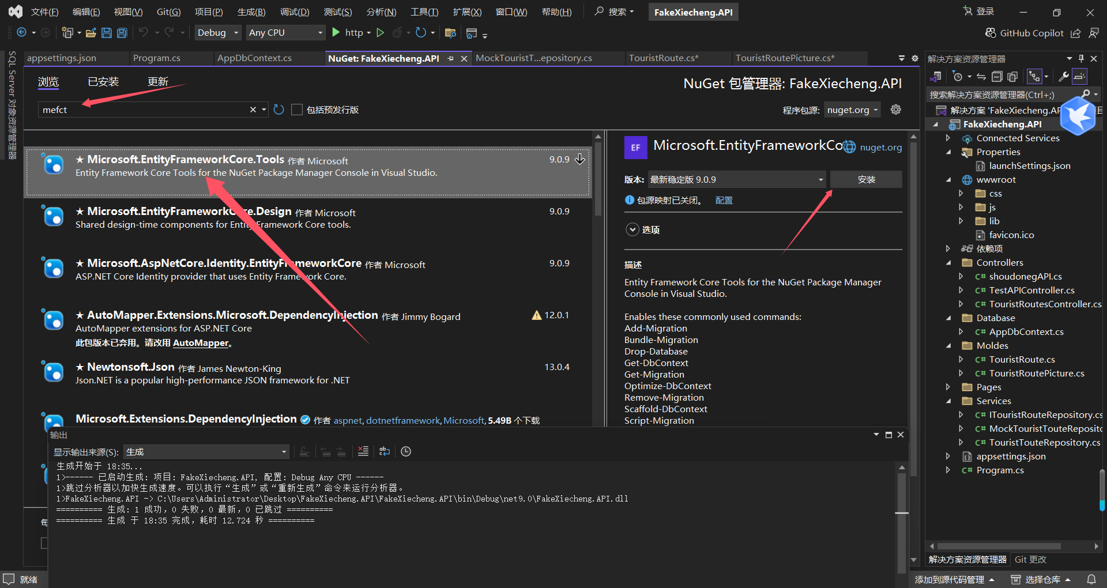Click Solution Explorer Collapse All icon
This screenshot has height=588, width=1107.
(x=997, y=77)
